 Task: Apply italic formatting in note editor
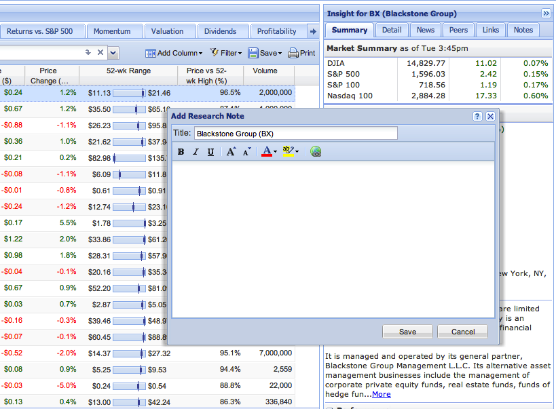pos(196,152)
